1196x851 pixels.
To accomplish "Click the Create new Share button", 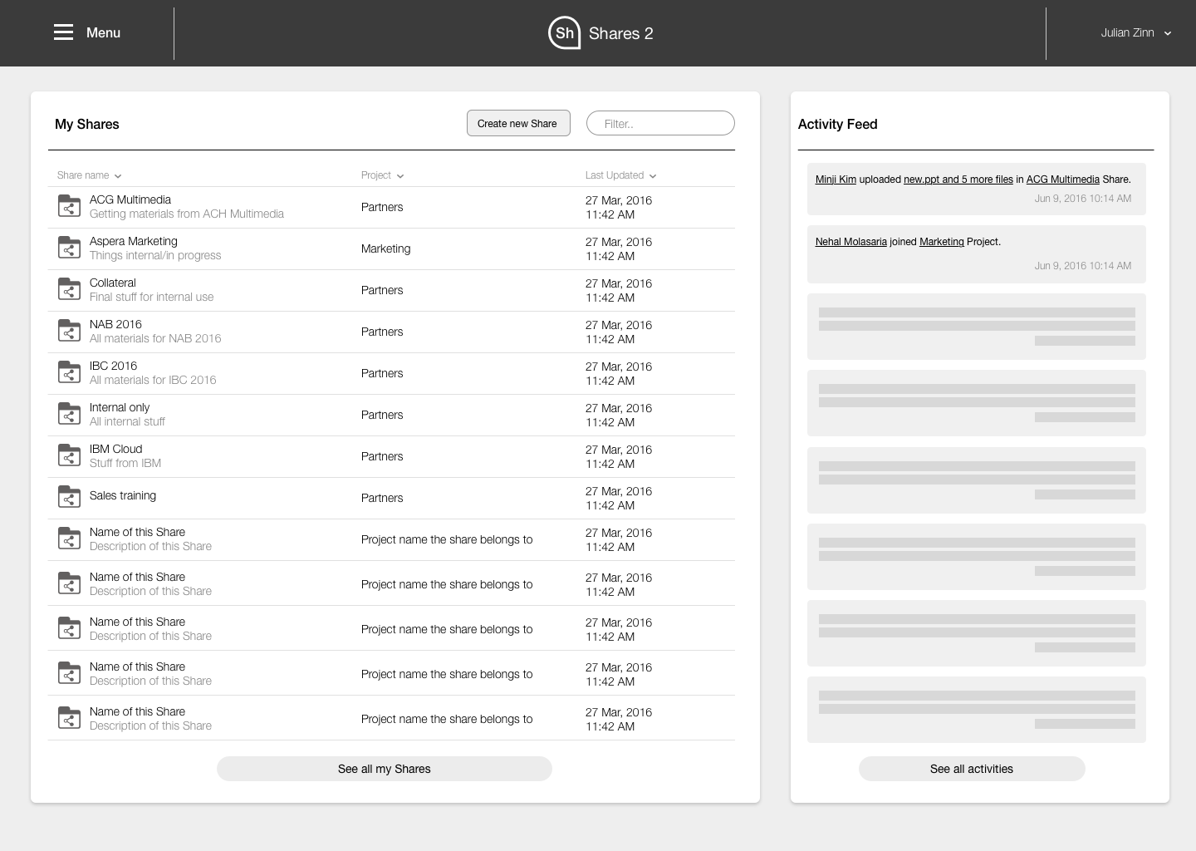I will tap(518, 122).
